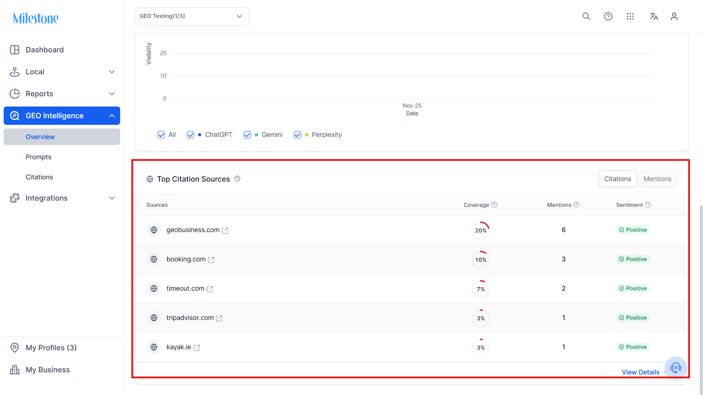This screenshot has width=703, height=395.
Task: Click the Sentiment column help icon
Action: 648,205
